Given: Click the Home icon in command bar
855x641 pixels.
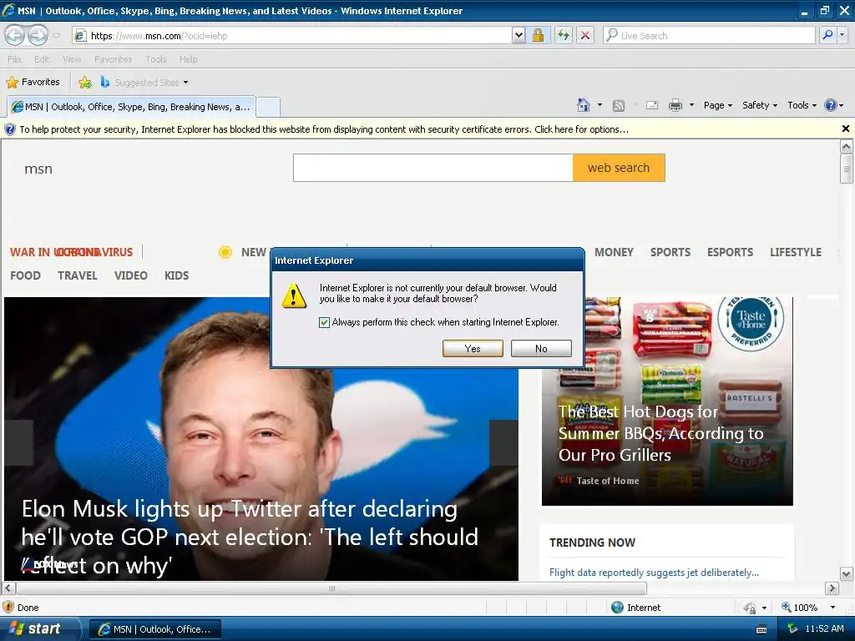Looking at the screenshot, I should point(584,105).
